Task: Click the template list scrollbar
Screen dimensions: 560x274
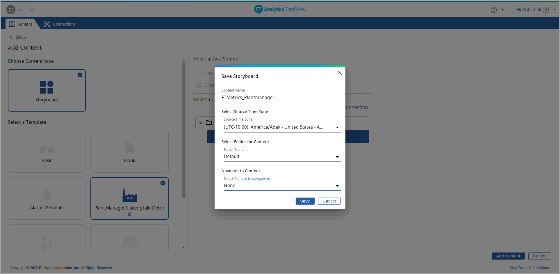Action: [x=183, y=130]
